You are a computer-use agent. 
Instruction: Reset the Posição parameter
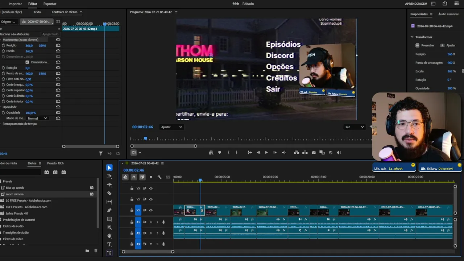tap(58, 45)
